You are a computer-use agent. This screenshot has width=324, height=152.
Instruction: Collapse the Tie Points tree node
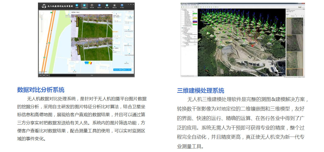pyautogui.click(x=181, y=28)
